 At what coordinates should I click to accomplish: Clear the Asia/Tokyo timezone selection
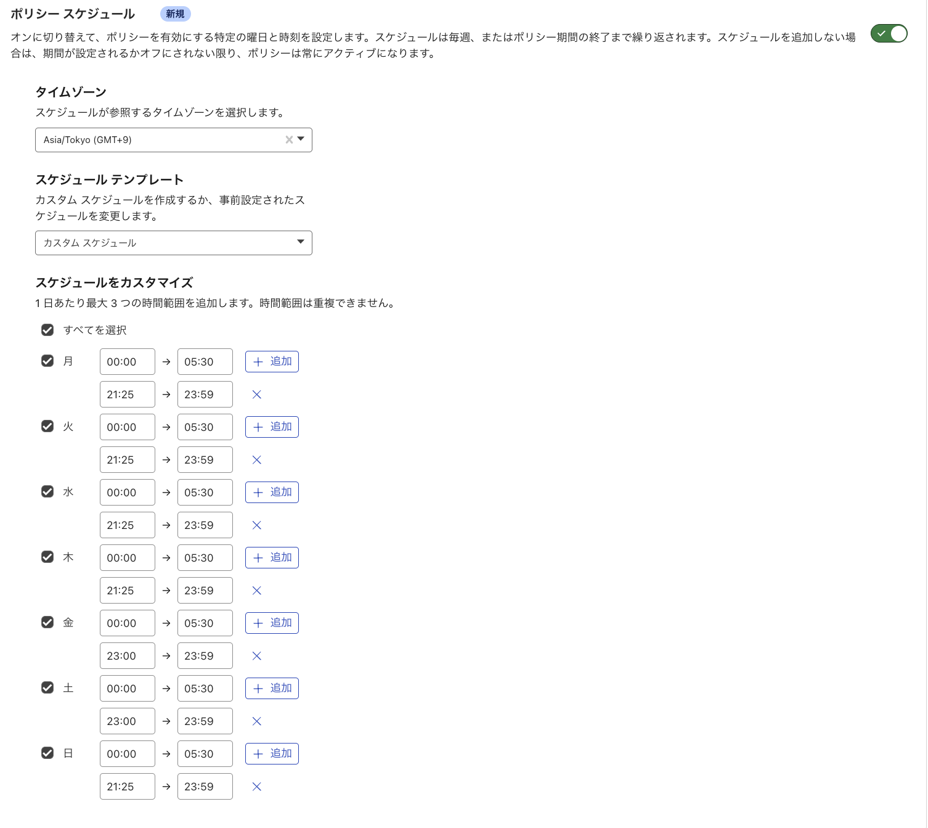tap(288, 140)
